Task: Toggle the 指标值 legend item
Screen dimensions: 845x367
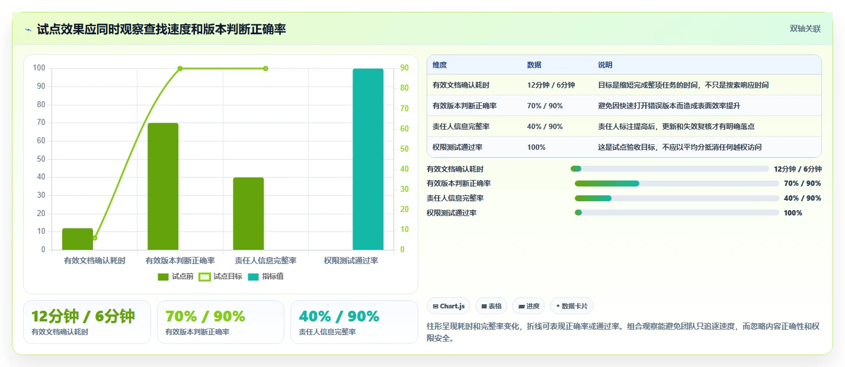Action: [x=265, y=276]
